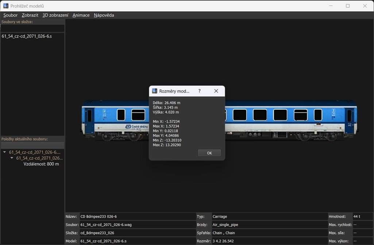
Task: Collapse the top 61_54_cz-cd_2071_026-6 tree node
Action: click(x=4, y=152)
